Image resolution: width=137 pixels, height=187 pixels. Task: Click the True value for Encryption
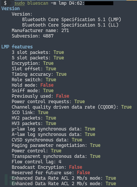point(48,63)
